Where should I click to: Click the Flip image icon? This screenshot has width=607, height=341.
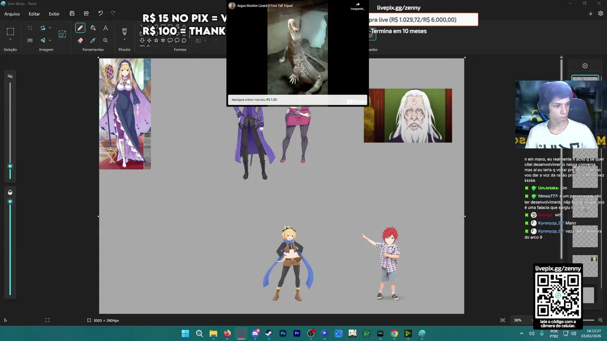tap(43, 40)
